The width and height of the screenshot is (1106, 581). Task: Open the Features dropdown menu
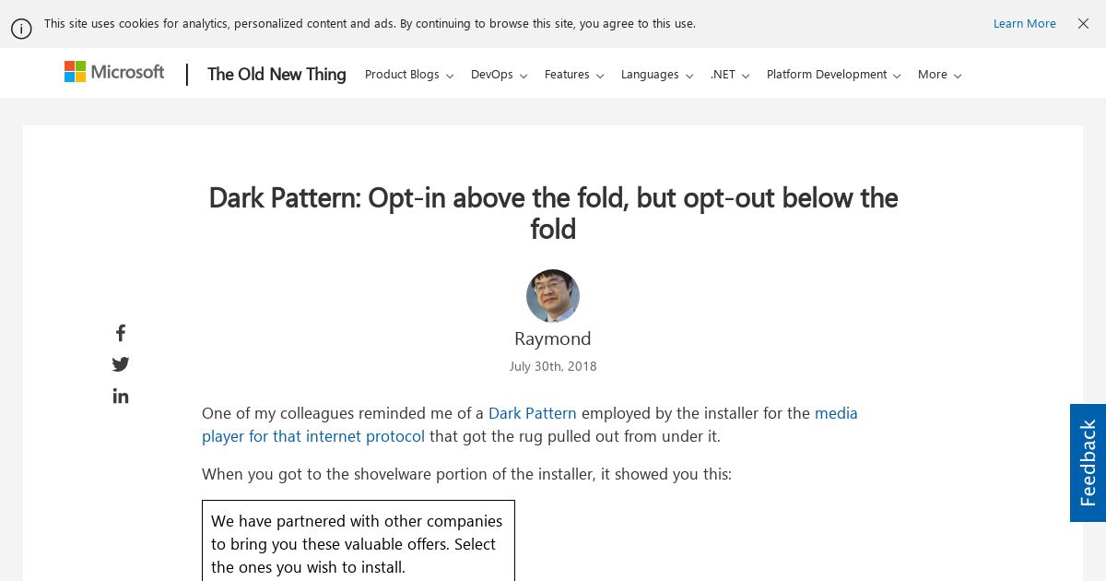pos(574,75)
